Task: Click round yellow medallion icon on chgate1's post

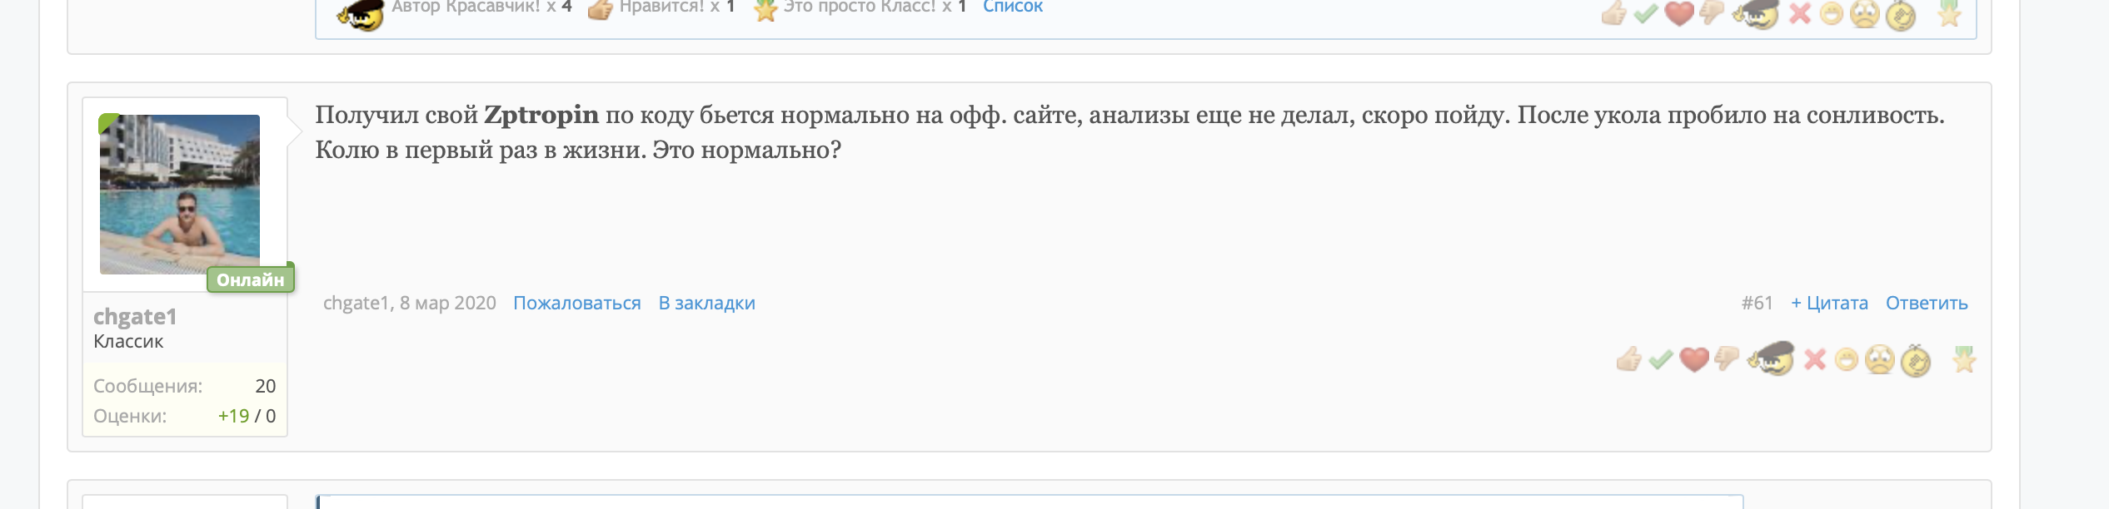Action: (x=1916, y=361)
